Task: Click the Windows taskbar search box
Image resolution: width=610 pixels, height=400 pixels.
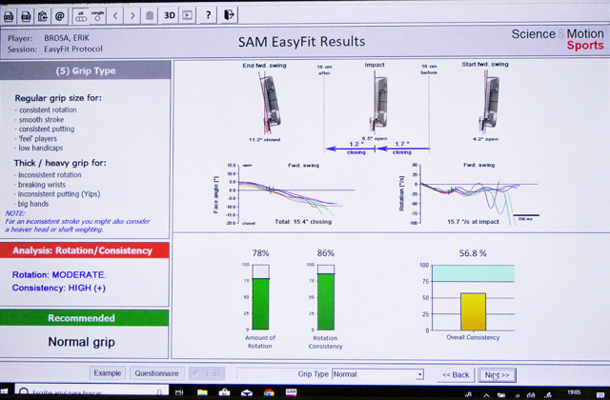Action: tap(91, 391)
